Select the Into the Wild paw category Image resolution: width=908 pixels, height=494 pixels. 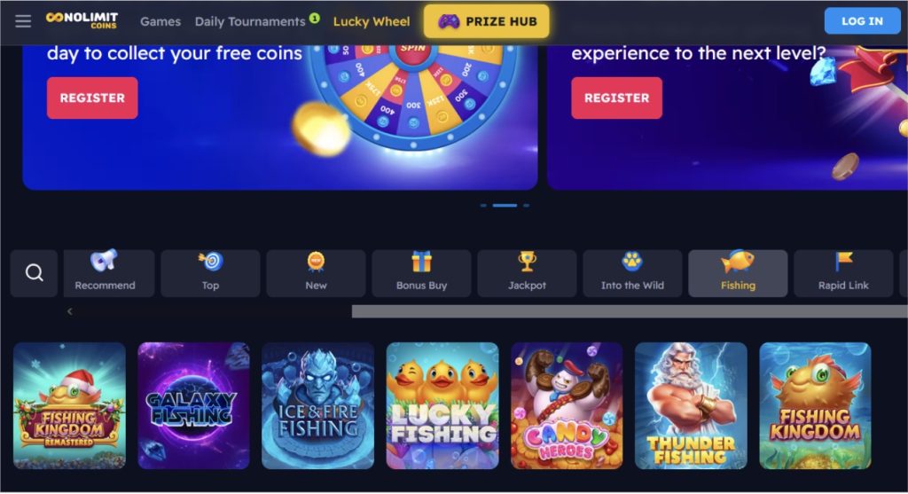[632, 273]
